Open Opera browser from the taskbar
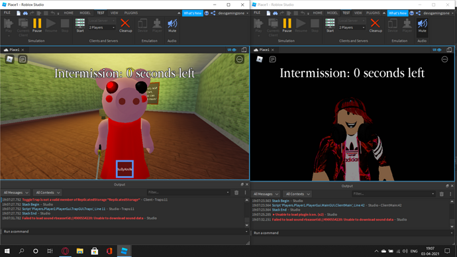Screen dimensions: 457x257 (x=65, y=251)
